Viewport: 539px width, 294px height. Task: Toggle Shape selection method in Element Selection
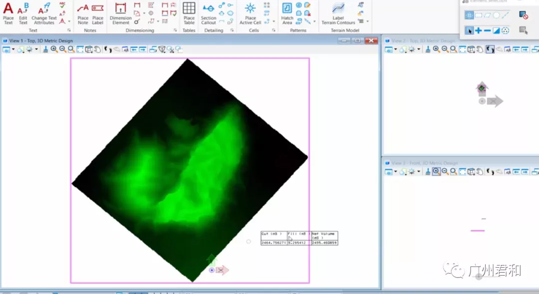(488, 15)
